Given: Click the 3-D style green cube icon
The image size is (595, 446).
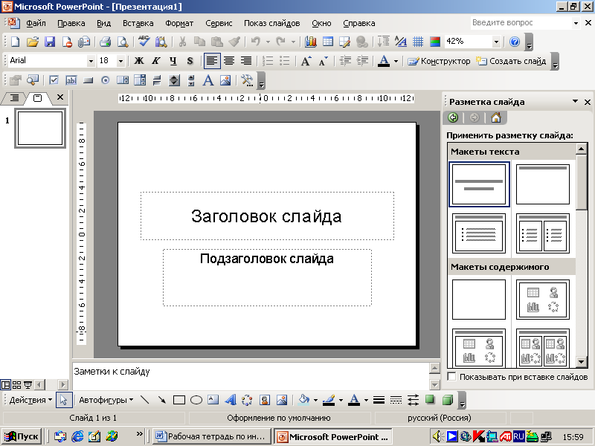Looking at the screenshot, I should tap(448, 400).
